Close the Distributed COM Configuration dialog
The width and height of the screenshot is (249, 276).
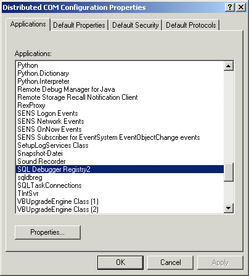click(x=241, y=7)
